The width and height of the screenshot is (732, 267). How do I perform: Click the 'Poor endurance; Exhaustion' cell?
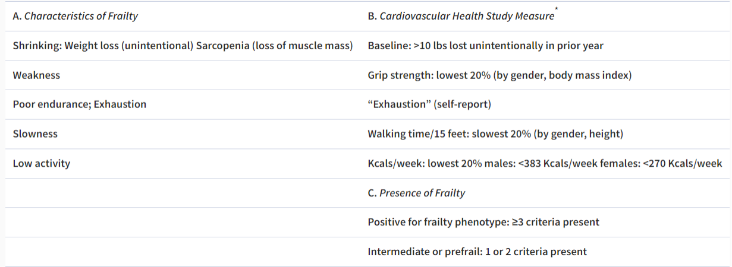point(79,104)
